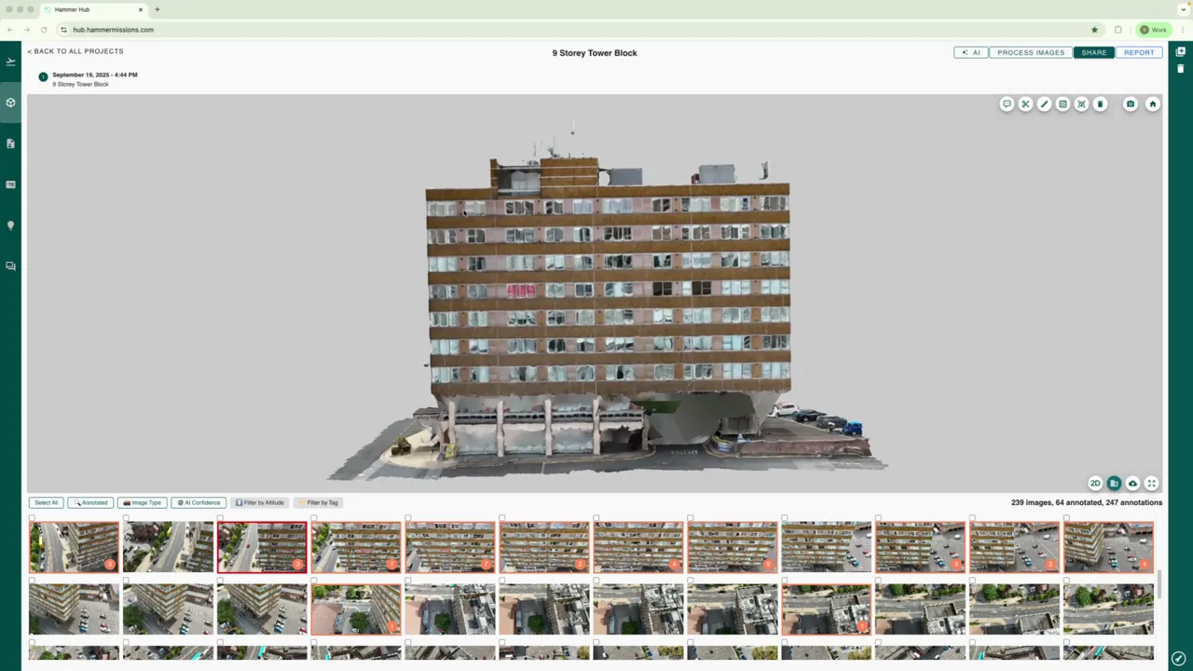Open the Image Type filter dropdown
This screenshot has width=1193, height=671.
coord(142,502)
